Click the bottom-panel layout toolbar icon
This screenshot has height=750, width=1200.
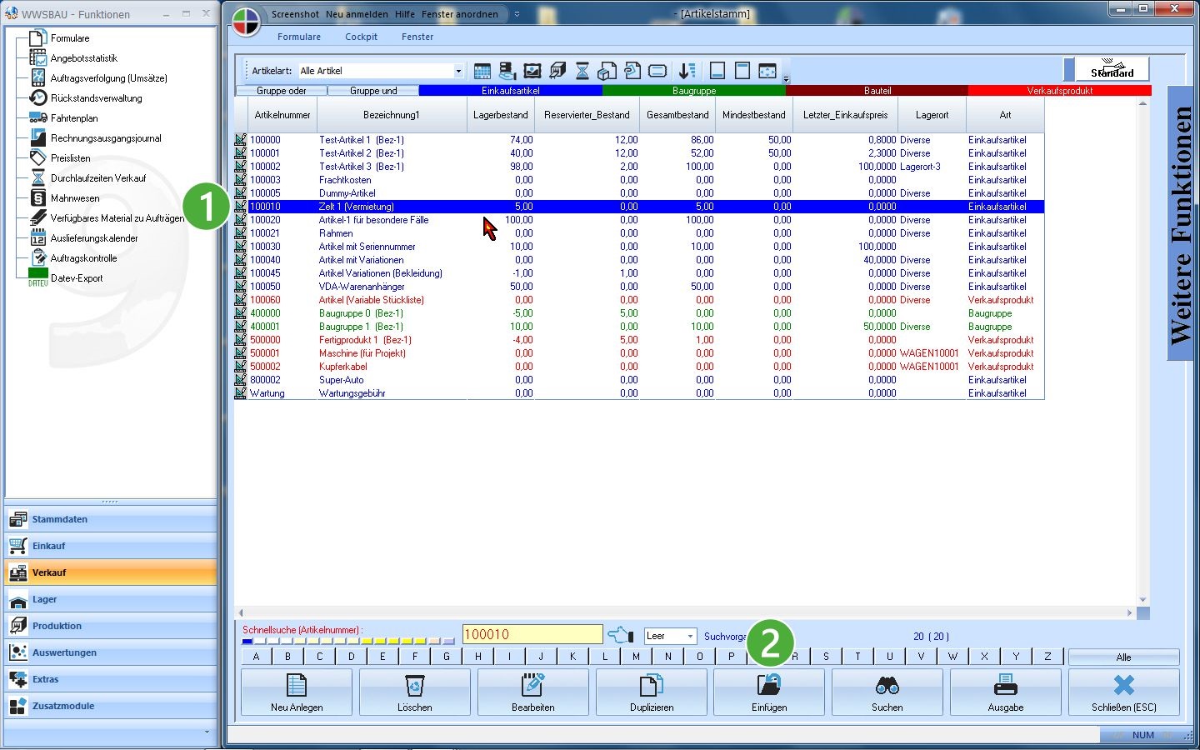(717, 71)
